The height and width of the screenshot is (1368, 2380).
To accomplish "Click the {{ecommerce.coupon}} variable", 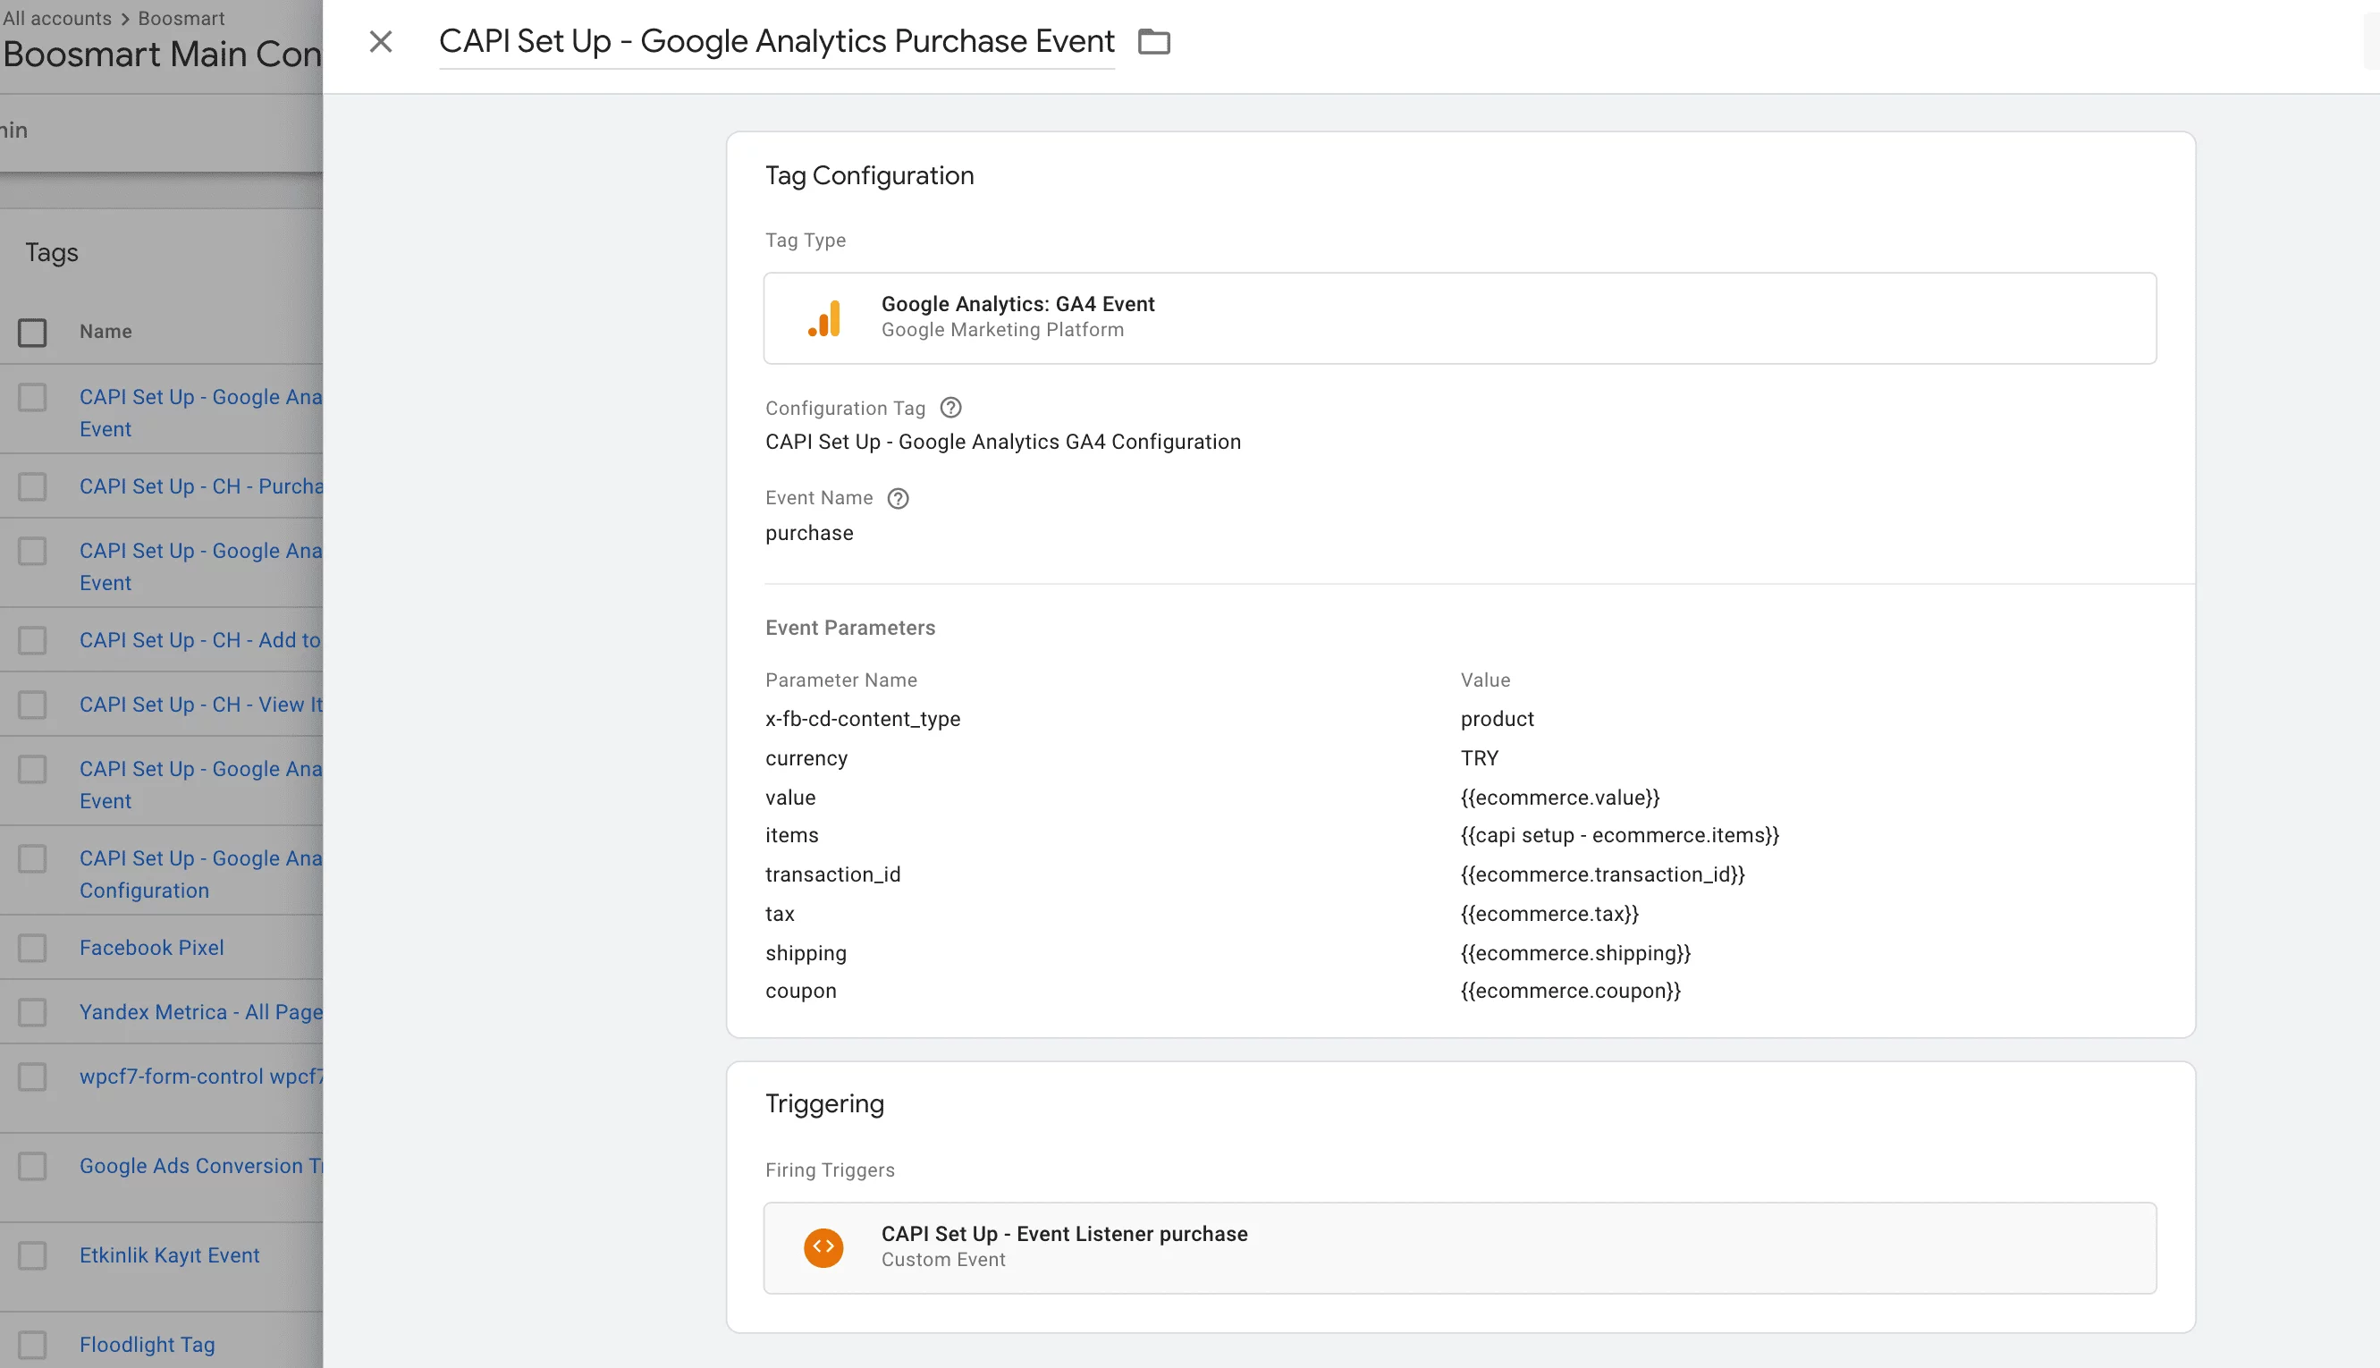I will 1570,992.
